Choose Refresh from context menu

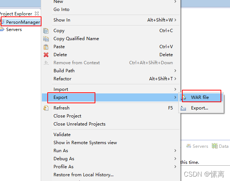(x=111, y=108)
